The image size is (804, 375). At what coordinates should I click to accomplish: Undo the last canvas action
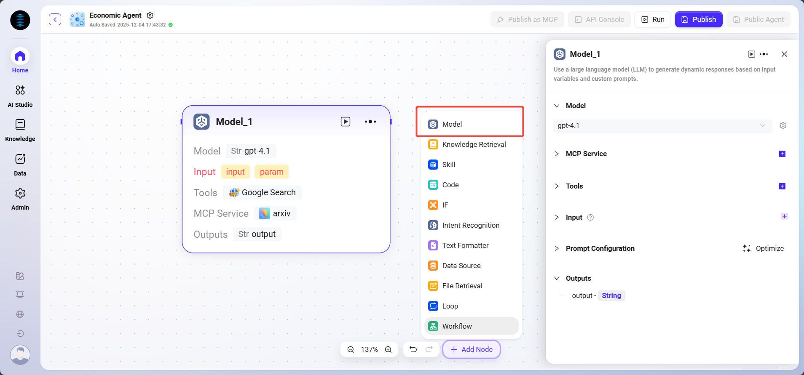(x=413, y=349)
